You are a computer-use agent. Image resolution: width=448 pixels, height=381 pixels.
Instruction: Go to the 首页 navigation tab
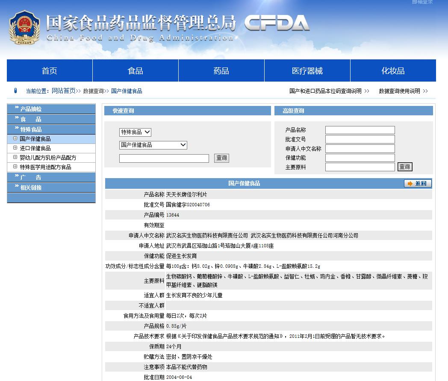(50, 70)
